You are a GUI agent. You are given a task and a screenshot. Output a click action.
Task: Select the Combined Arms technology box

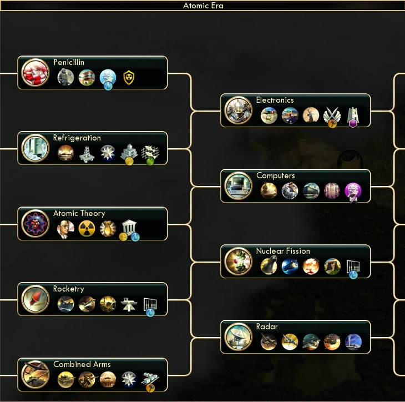pos(93,375)
